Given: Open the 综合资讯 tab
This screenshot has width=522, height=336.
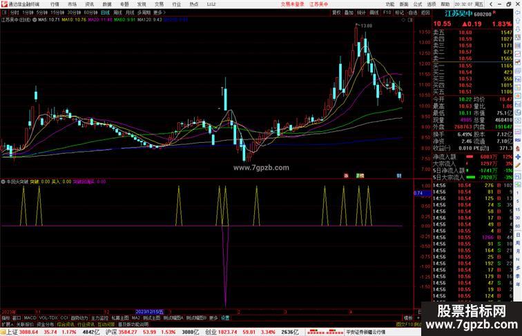Looking at the screenshot, I should pos(66,324).
